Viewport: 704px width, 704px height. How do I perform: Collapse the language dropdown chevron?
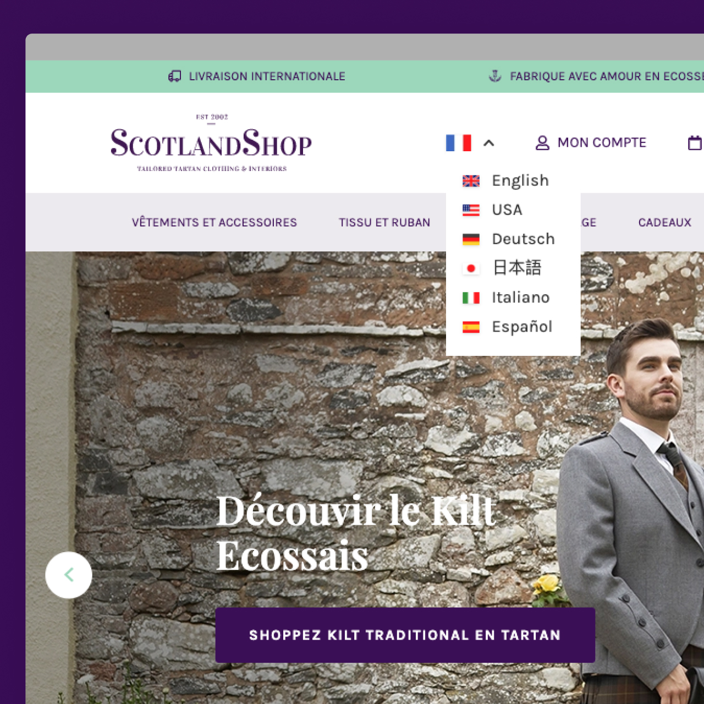pyautogui.click(x=488, y=143)
